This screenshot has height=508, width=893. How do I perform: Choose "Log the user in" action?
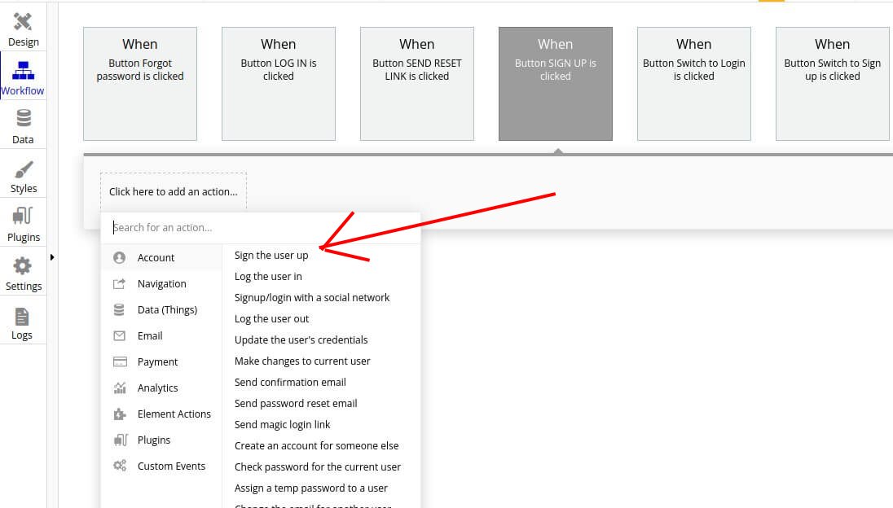pyautogui.click(x=268, y=276)
